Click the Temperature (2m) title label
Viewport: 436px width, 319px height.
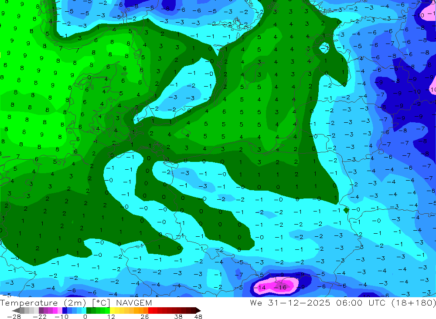(x=43, y=302)
